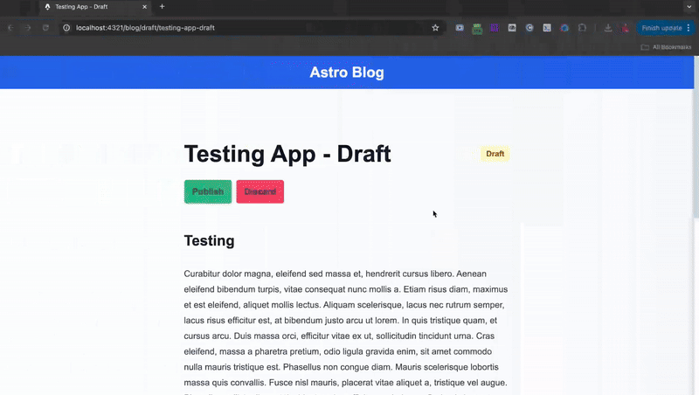The image size is (699, 395).
Task: Click the green Publish button
Action: click(208, 191)
